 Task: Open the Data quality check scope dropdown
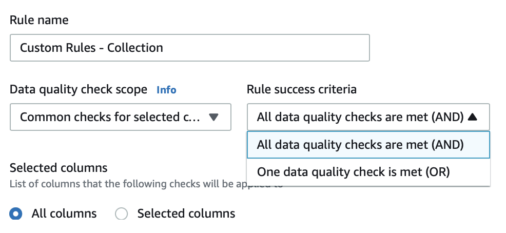(120, 117)
